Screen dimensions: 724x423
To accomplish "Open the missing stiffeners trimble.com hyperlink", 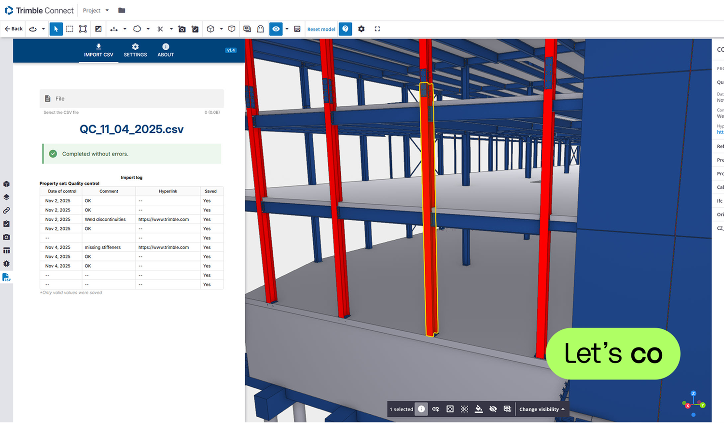I will (x=164, y=247).
